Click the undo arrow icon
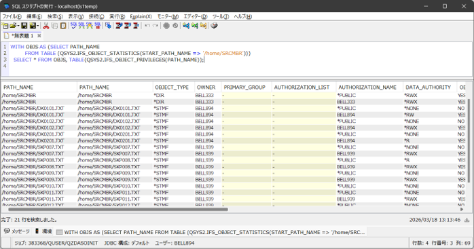This screenshot has width=474, height=249. [x=147, y=26]
